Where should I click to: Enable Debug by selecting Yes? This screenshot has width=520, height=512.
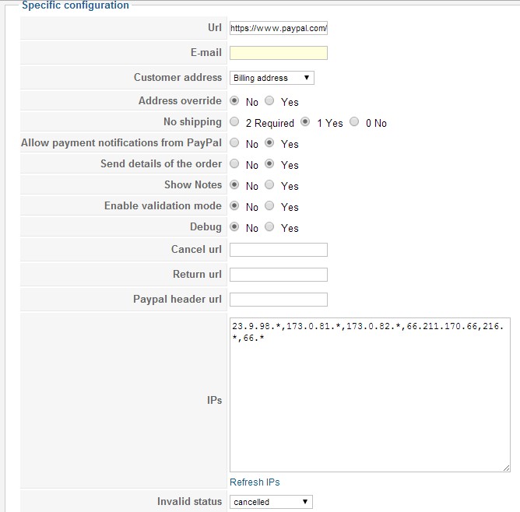(269, 227)
